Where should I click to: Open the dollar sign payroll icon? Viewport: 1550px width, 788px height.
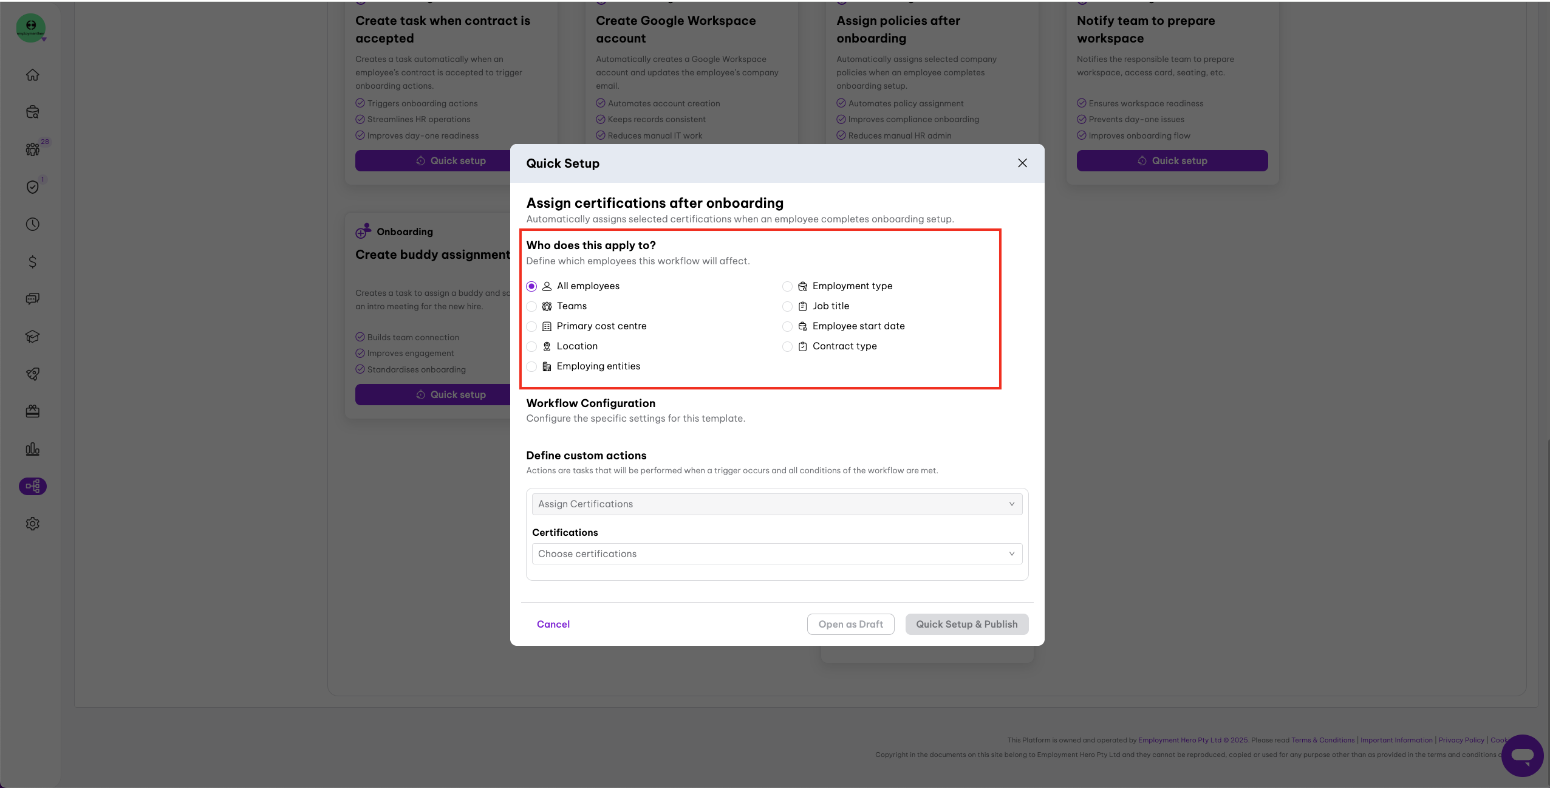33,262
